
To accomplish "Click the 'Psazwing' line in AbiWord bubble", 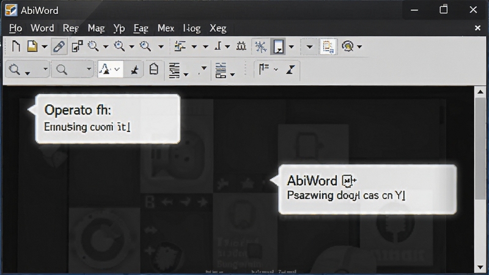I will pyautogui.click(x=346, y=196).
